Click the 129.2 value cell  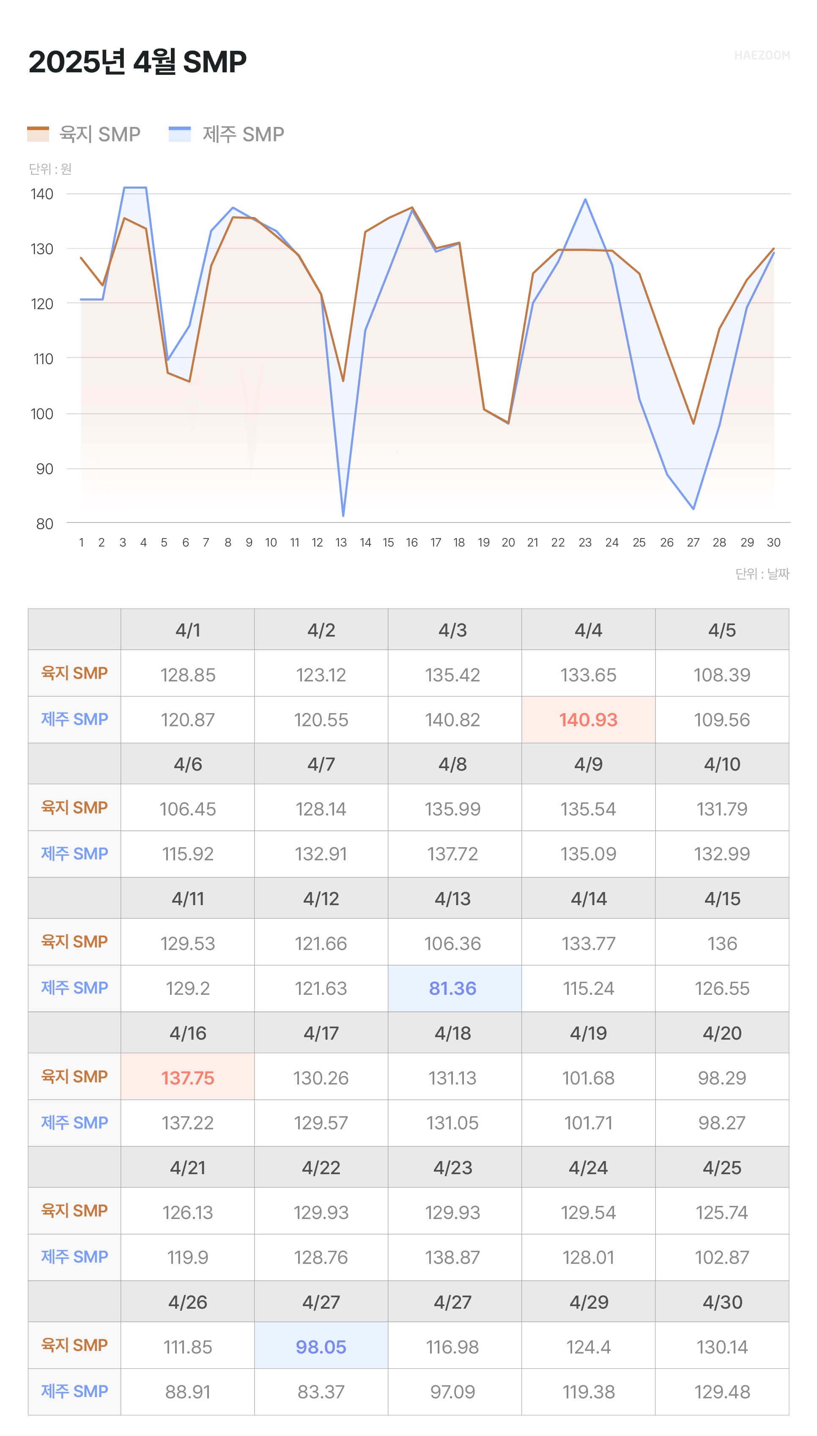pyautogui.click(x=187, y=989)
